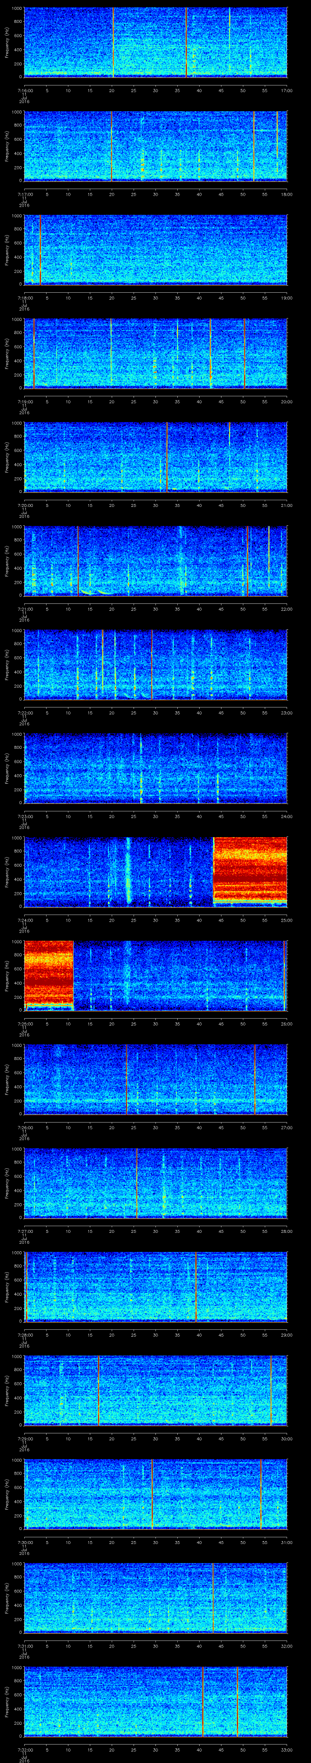The width and height of the screenshot is (311, 1763).
Task: Click the 7:29:00 start time label
Action: tap(25, 1438)
